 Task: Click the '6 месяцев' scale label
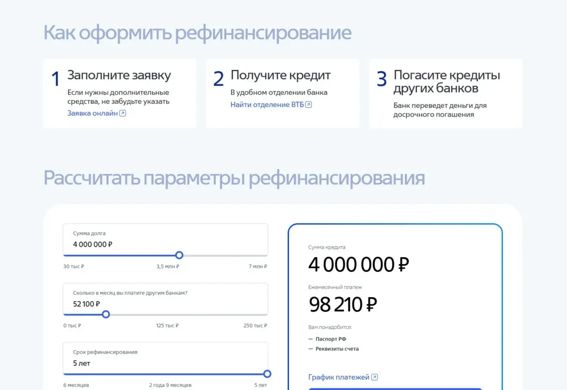coord(76,385)
